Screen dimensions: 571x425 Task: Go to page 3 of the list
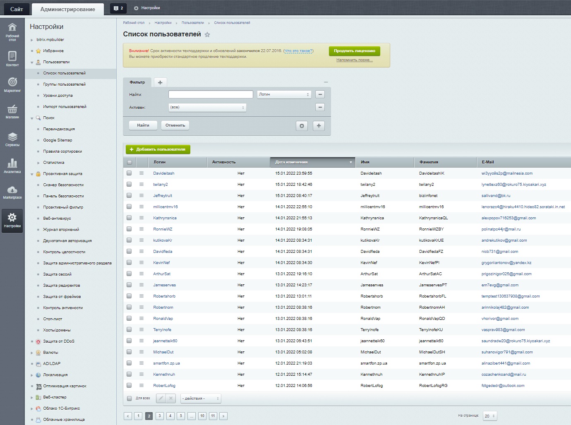160,416
